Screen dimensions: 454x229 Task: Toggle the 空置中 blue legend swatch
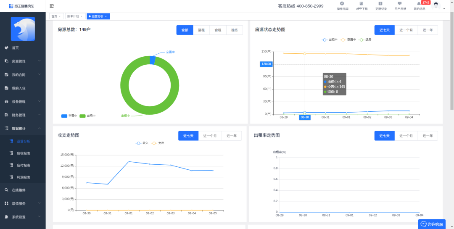pos(64,116)
